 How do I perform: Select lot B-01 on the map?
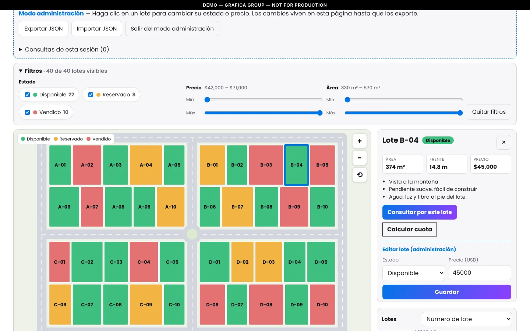(212, 165)
